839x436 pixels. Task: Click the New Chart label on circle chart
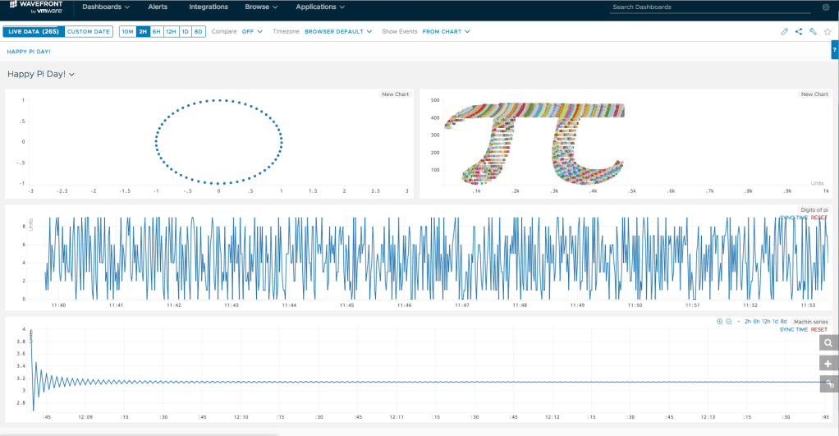point(395,94)
